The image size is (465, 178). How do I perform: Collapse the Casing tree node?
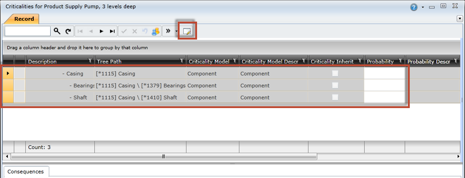point(64,74)
